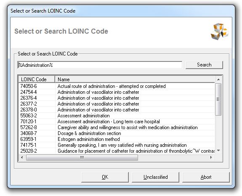
Task: Click the horizontal scrollbar thumb
Action: click(x=82, y=157)
